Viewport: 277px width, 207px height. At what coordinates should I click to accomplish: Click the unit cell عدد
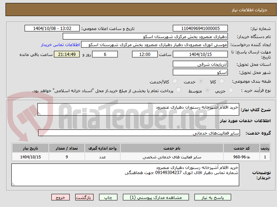pyautogui.click(x=102, y=157)
